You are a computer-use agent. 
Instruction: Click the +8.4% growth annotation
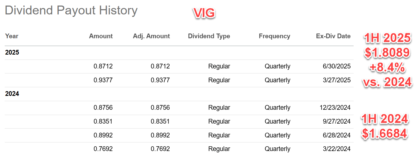387,67
